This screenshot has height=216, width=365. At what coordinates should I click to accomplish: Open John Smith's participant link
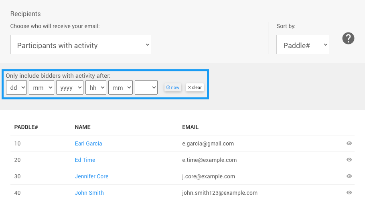pos(89,193)
